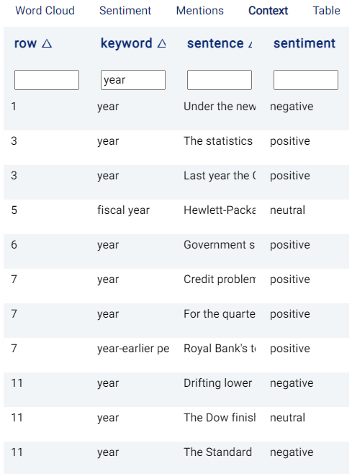Click keyword filter field containing 'year'
352x474 pixels.
pyautogui.click(x=133, y=80)
